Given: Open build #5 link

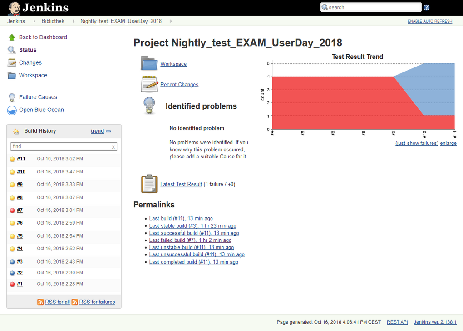Looking at the screenshot, I should coord(20,236).
